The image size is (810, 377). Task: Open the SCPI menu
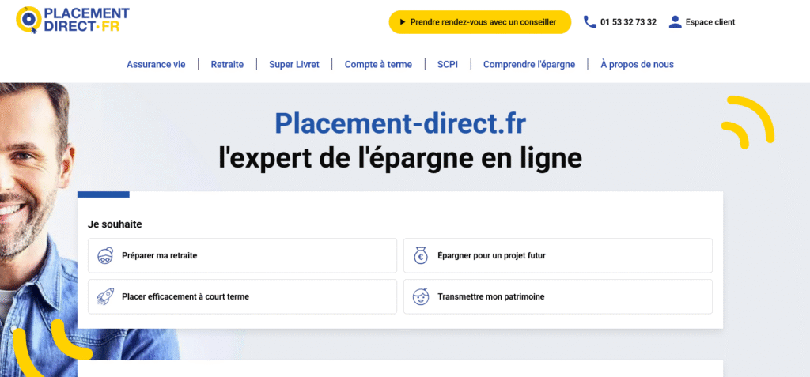click(x=448, y=65)
